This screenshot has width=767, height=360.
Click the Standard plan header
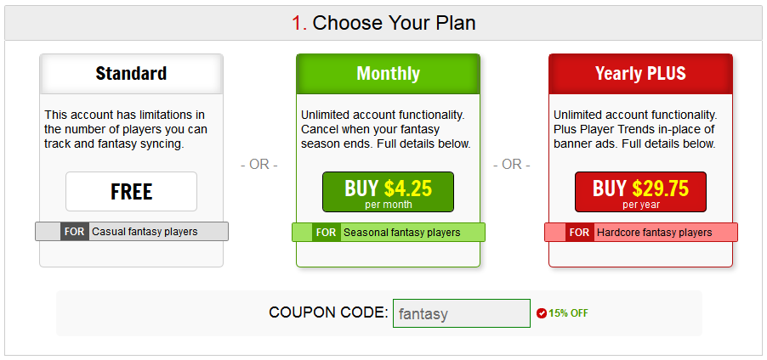click(x=131, y=74)
